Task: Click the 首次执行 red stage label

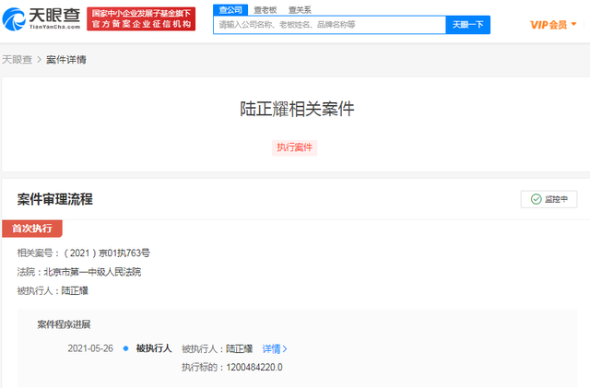Action: 32,228
